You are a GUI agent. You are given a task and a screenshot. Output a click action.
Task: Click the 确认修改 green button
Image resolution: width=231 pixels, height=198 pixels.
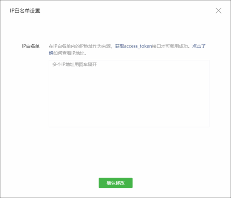pyautogui.click(x=115, y=183)
